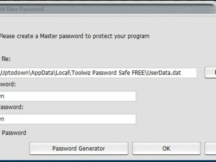This screenshot has height=162, width=216.
Task: Place cursor on 'Local' in the file path
Action: 62,73
